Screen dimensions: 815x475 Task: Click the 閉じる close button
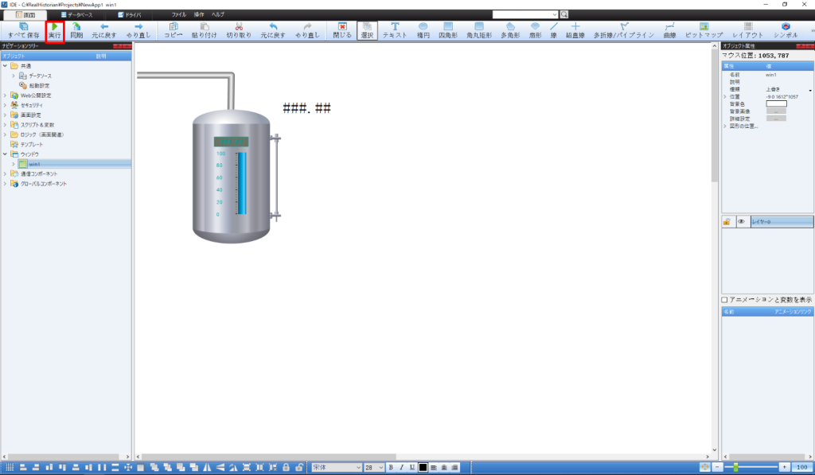point(342,30)
